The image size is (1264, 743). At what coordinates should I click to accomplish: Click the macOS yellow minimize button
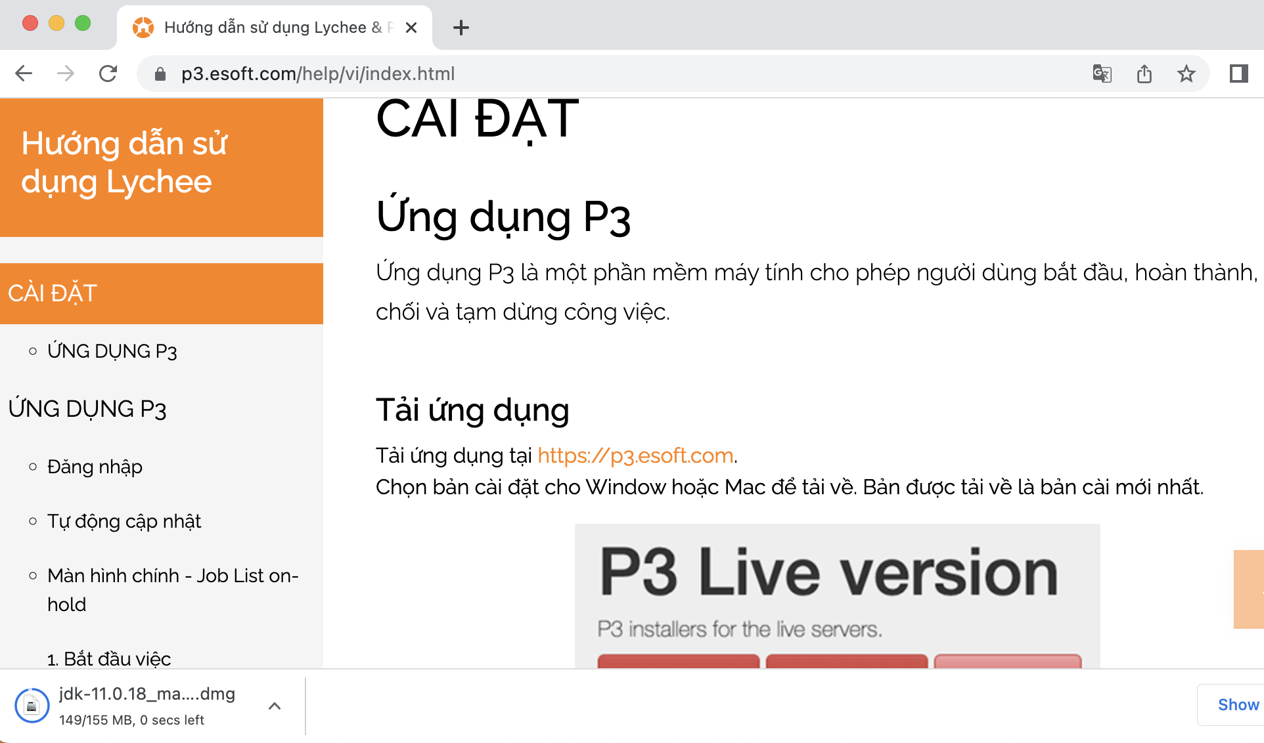point(56,24)
